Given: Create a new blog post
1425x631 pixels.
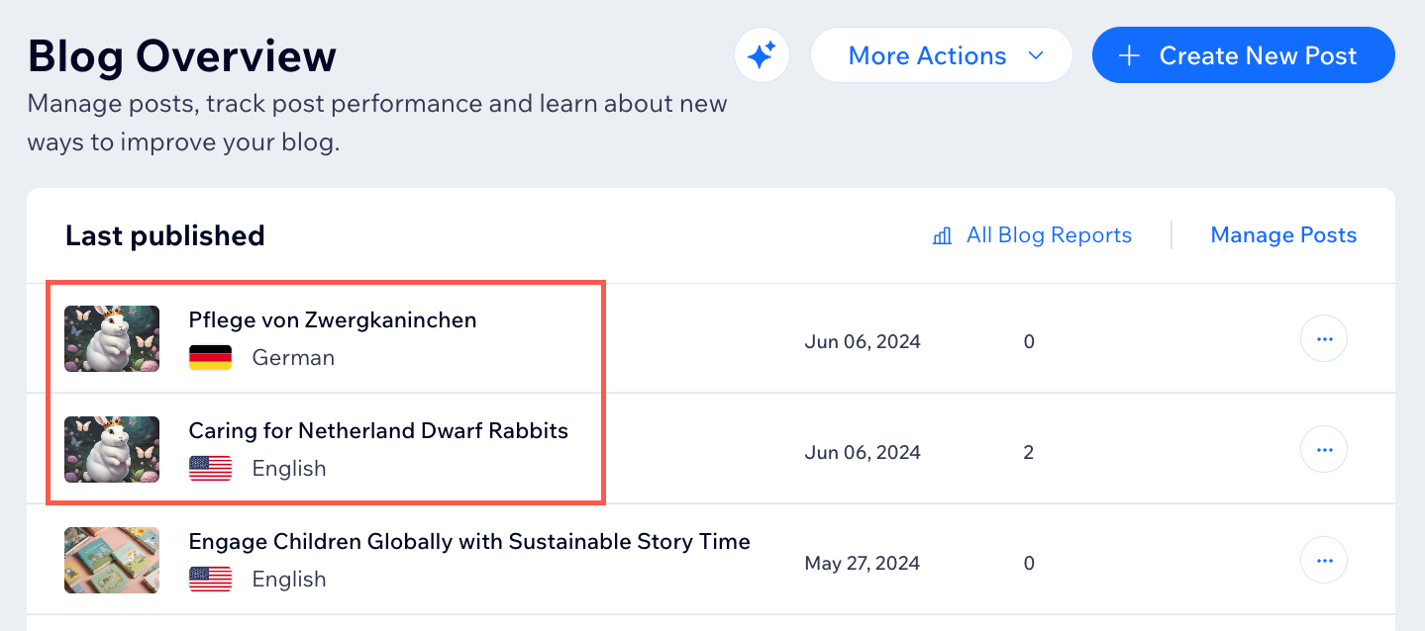Looking at the screenshot, I should point(1243,55).
